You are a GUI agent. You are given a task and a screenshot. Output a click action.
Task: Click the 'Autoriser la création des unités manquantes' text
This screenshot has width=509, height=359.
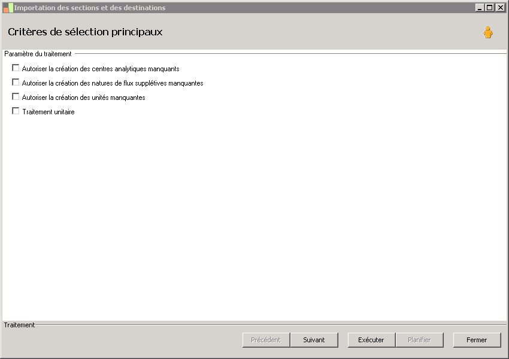(x=83, y=98)
